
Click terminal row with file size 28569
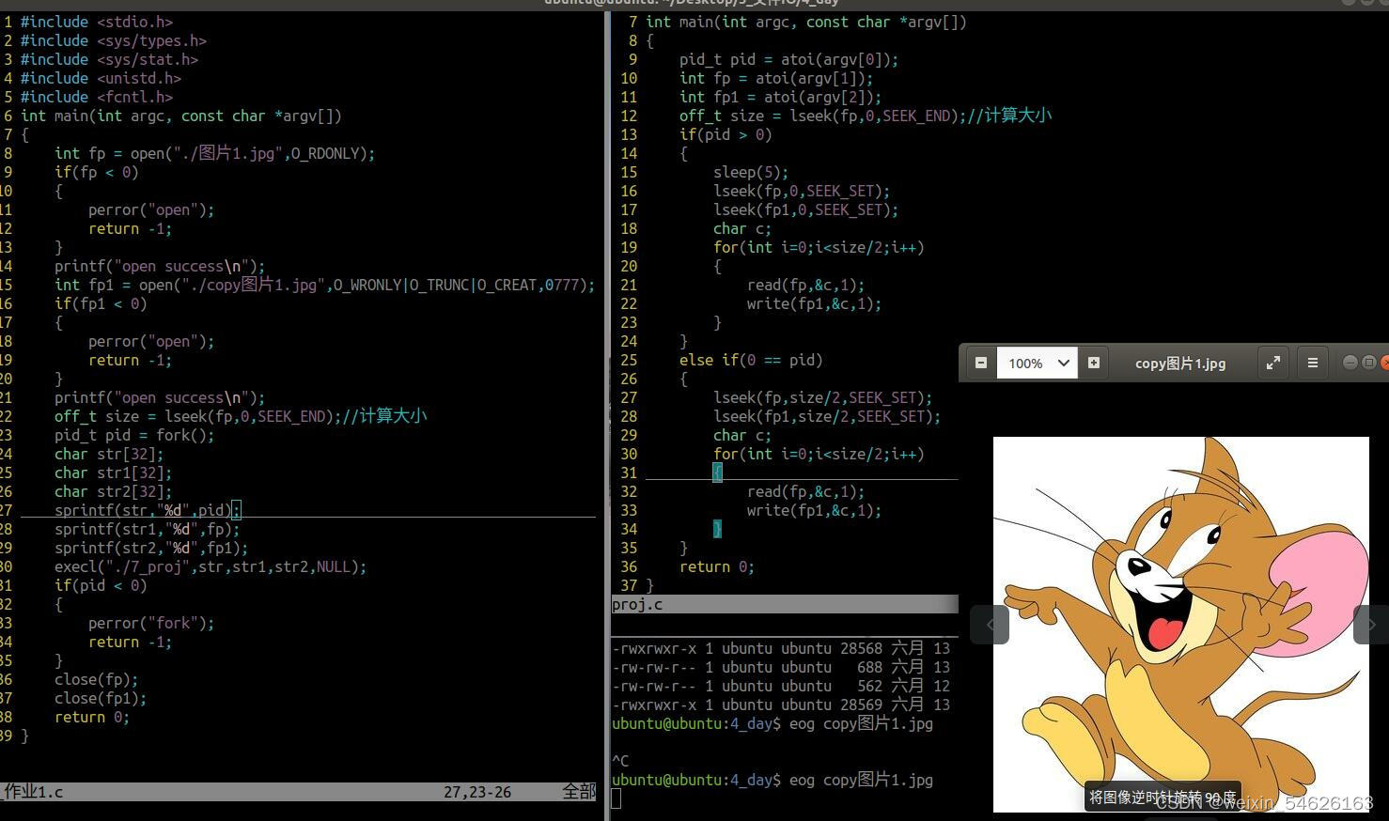[x=781, y=705]
